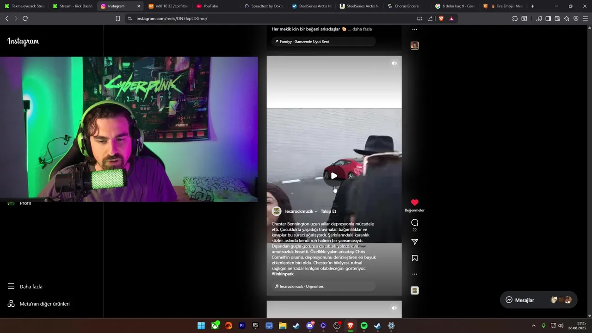Screen dimensions: 592x333
Task: Open Adobe Premiere Pro from taskbar
Action: [x=242, y=326]
